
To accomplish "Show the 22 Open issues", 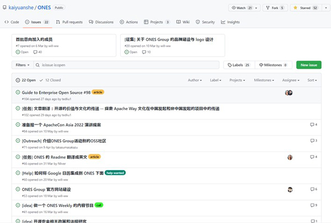I will pyautogui.click(x=26, y=80).
